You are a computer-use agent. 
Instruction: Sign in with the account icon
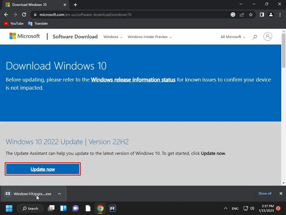268,36
